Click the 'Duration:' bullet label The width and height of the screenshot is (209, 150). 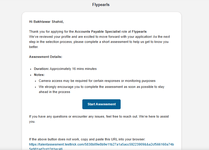click(x=41, y=69)
